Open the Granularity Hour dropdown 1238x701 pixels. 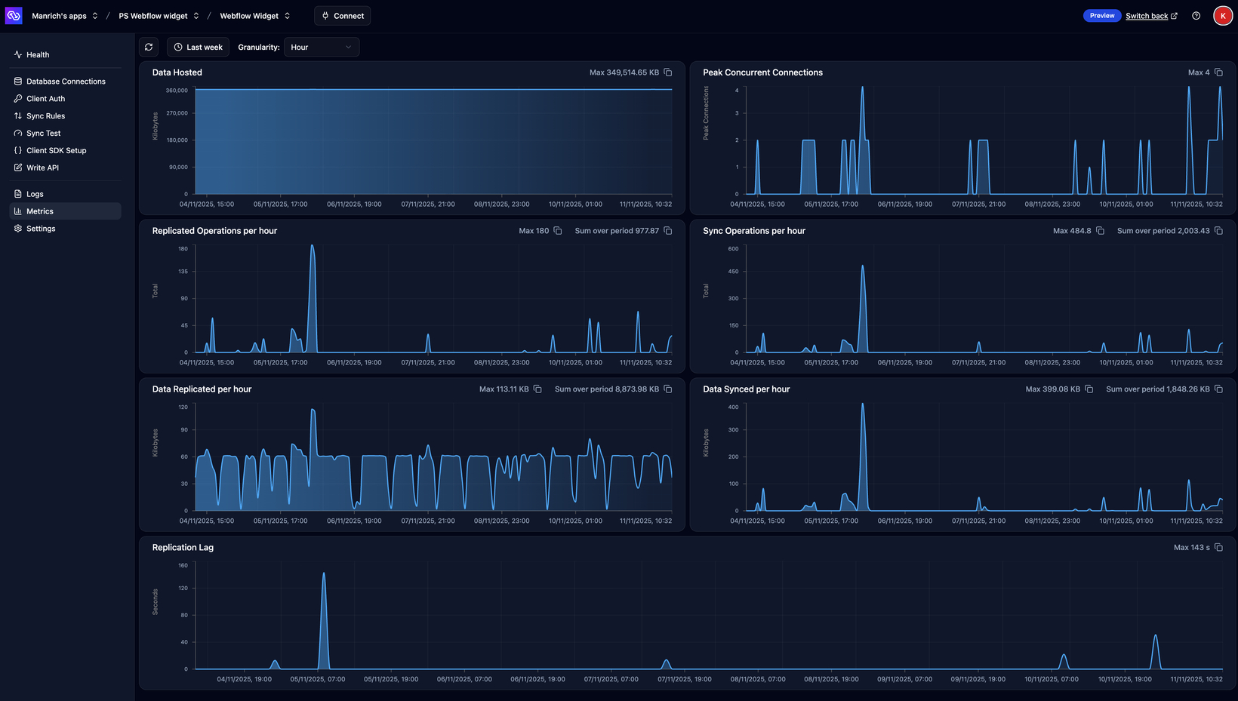coord(321,47)
